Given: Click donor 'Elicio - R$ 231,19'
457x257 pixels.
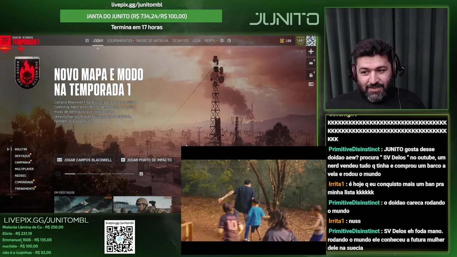Looking at the screenshot, I should click(17, 233).
